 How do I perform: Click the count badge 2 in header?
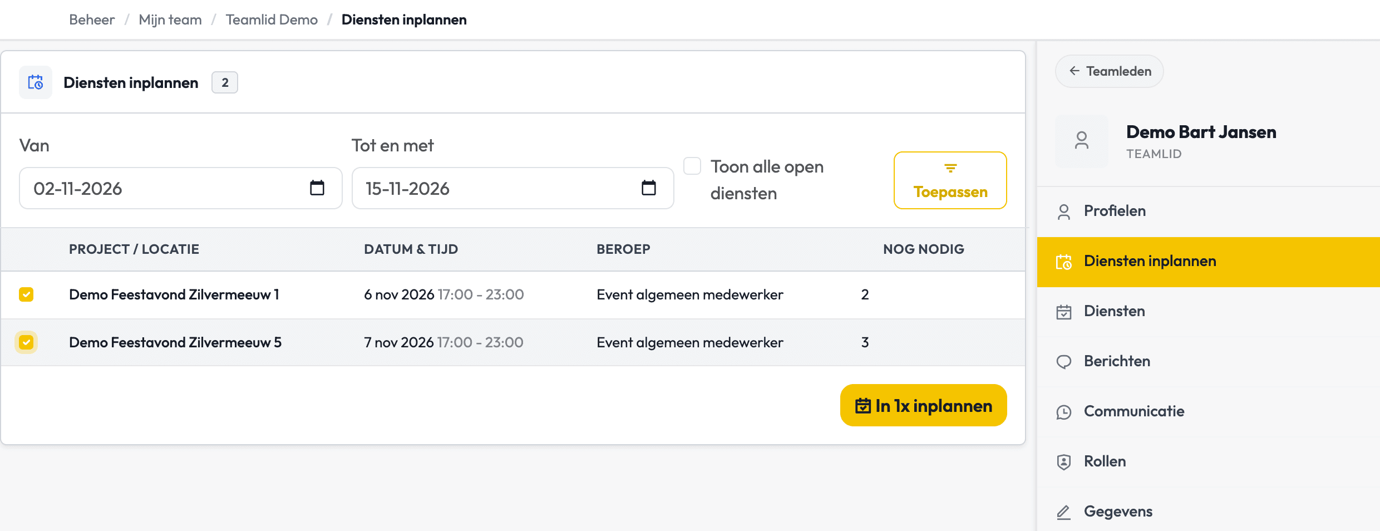click(225, 82)
